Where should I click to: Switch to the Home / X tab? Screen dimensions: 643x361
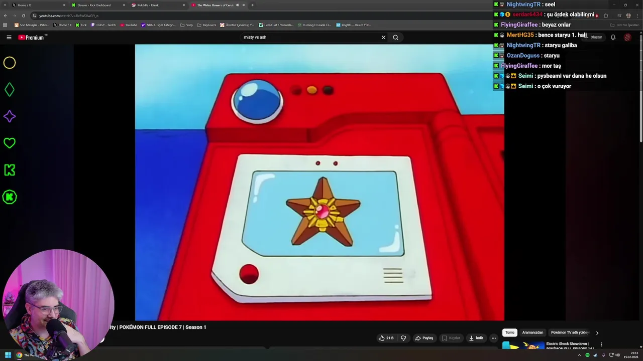coord(38,5)
